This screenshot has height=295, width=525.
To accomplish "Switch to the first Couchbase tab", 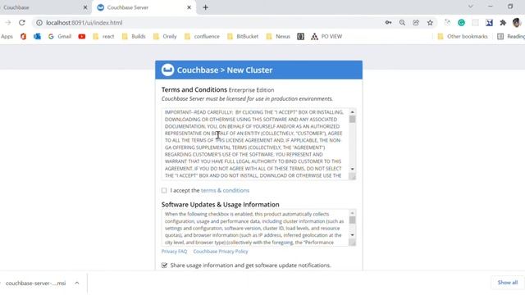I will (x=40, y=7).
